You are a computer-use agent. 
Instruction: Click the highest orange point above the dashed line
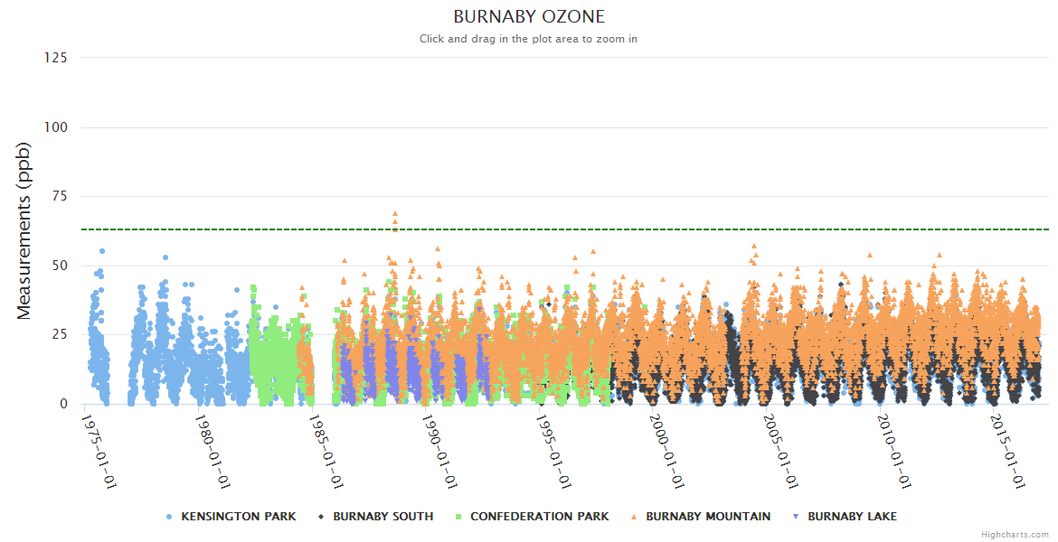pyautogui.click(x=395, y=215)
